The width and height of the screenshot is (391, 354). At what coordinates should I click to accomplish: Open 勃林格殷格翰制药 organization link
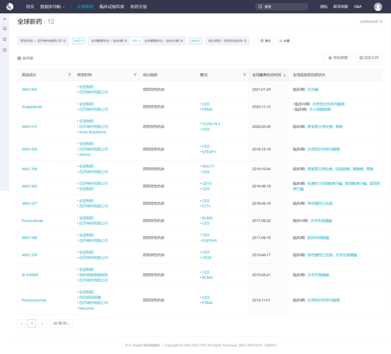[93, 275]
